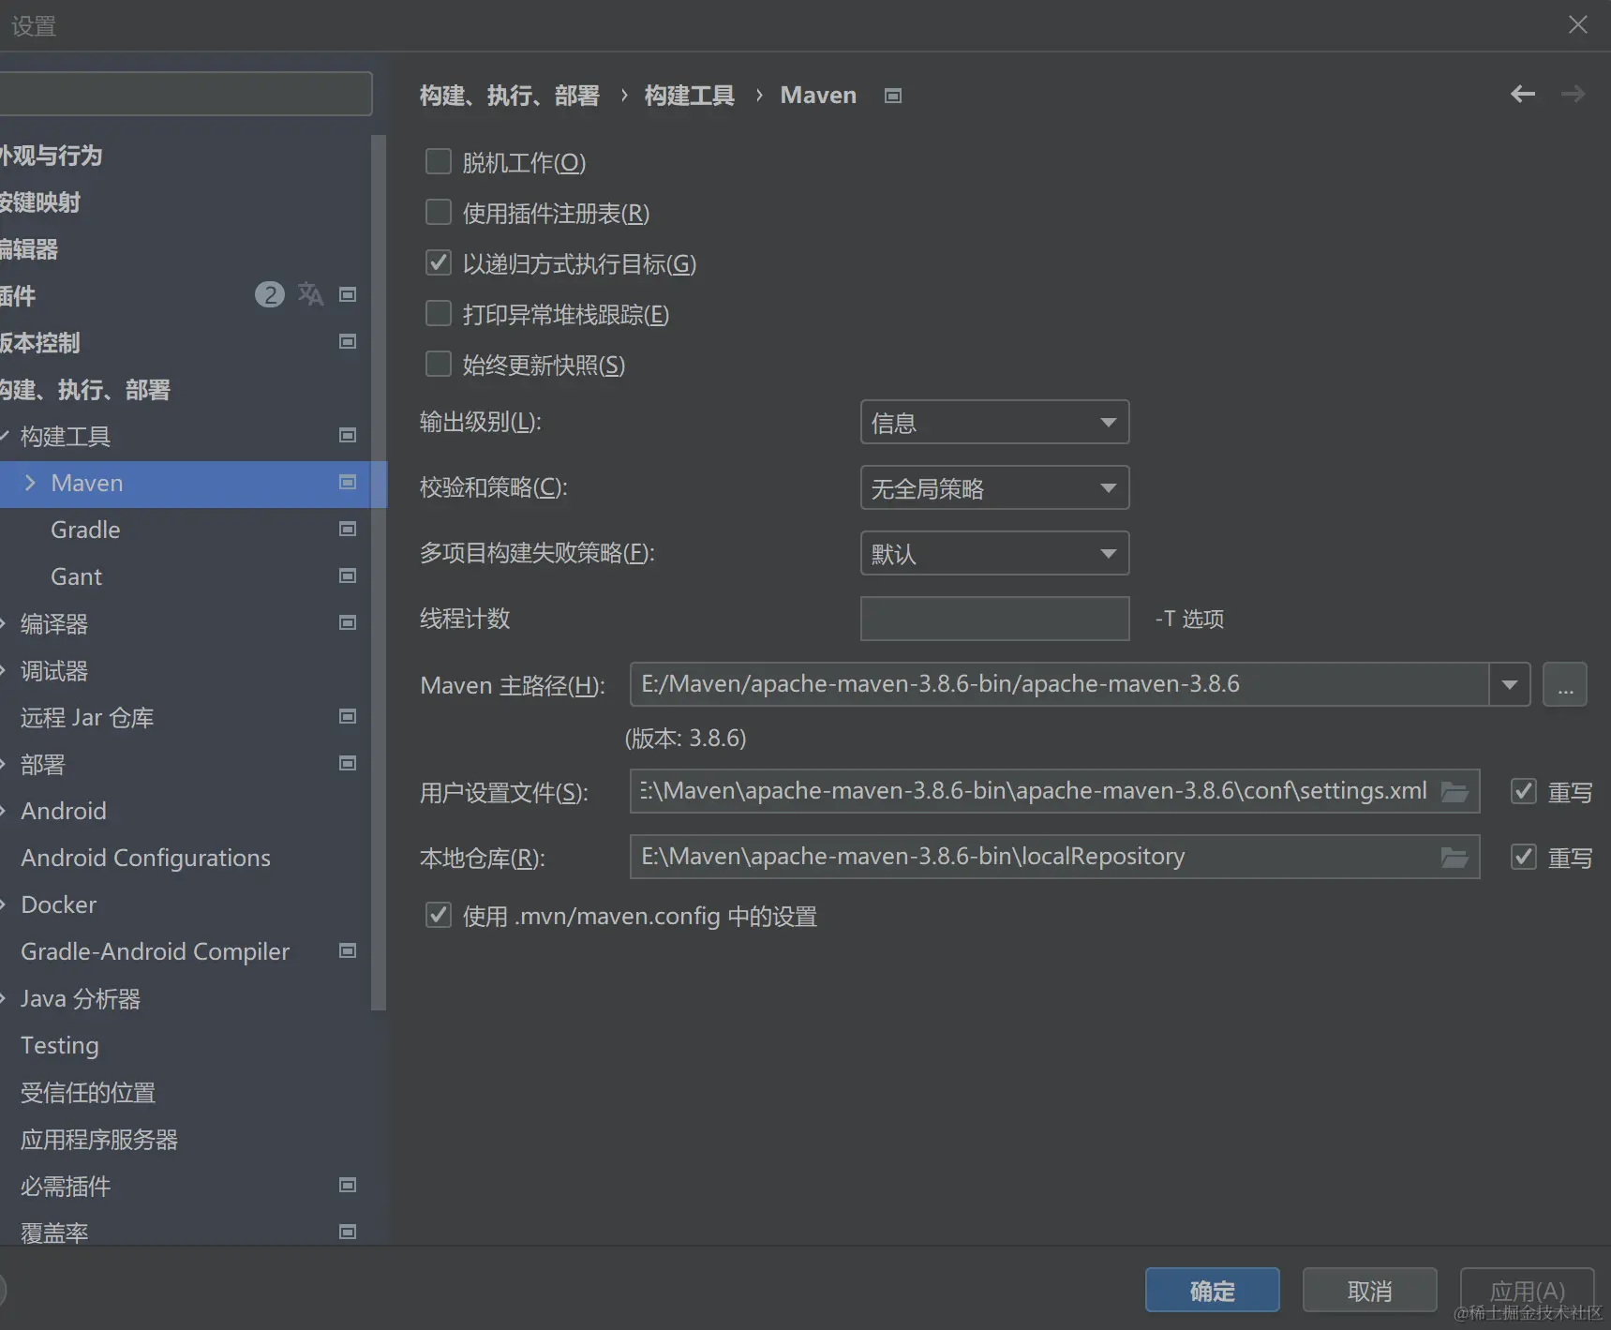1611x1330 pixels.
Task: Click the back navigation arrow
Action: pos(1523,94)
